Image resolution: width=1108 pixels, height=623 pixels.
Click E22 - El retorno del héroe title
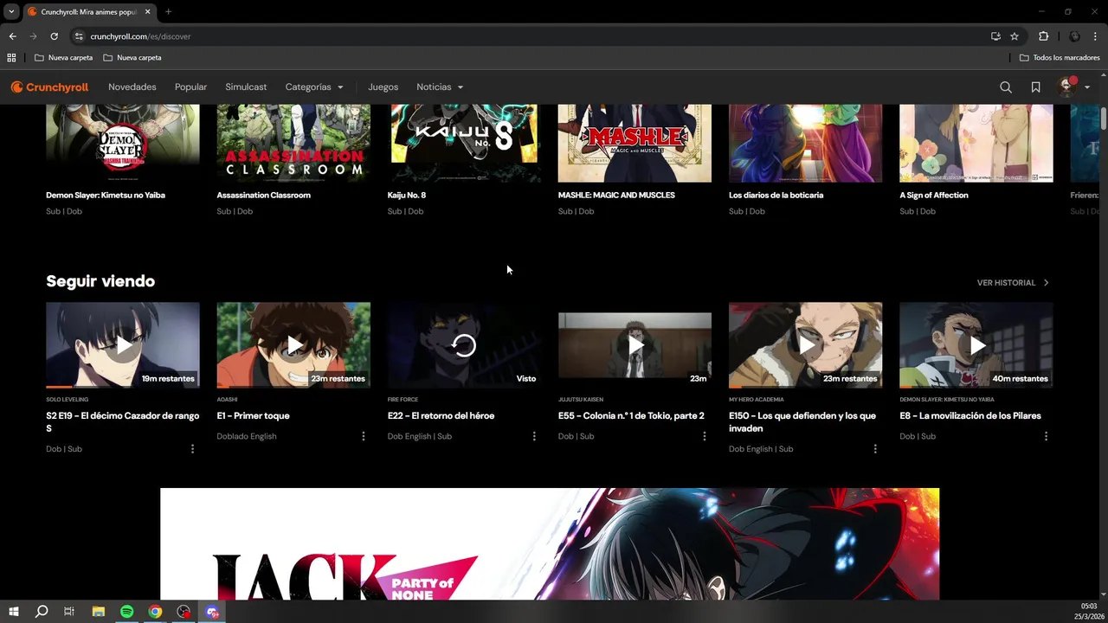click(x=441, y=415)
